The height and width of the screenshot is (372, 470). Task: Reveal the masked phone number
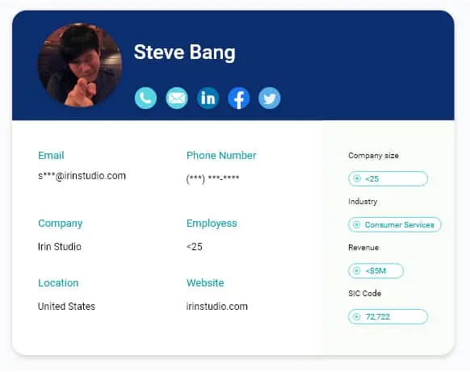pos(212,178)
